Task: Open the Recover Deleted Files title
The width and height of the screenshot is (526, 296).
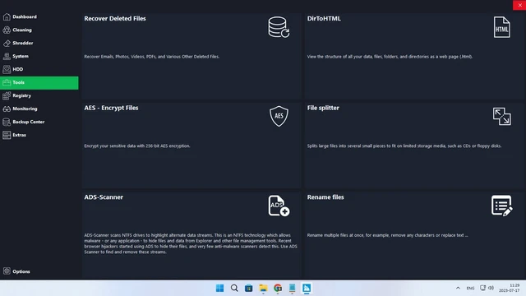Action: coord(115,19)
